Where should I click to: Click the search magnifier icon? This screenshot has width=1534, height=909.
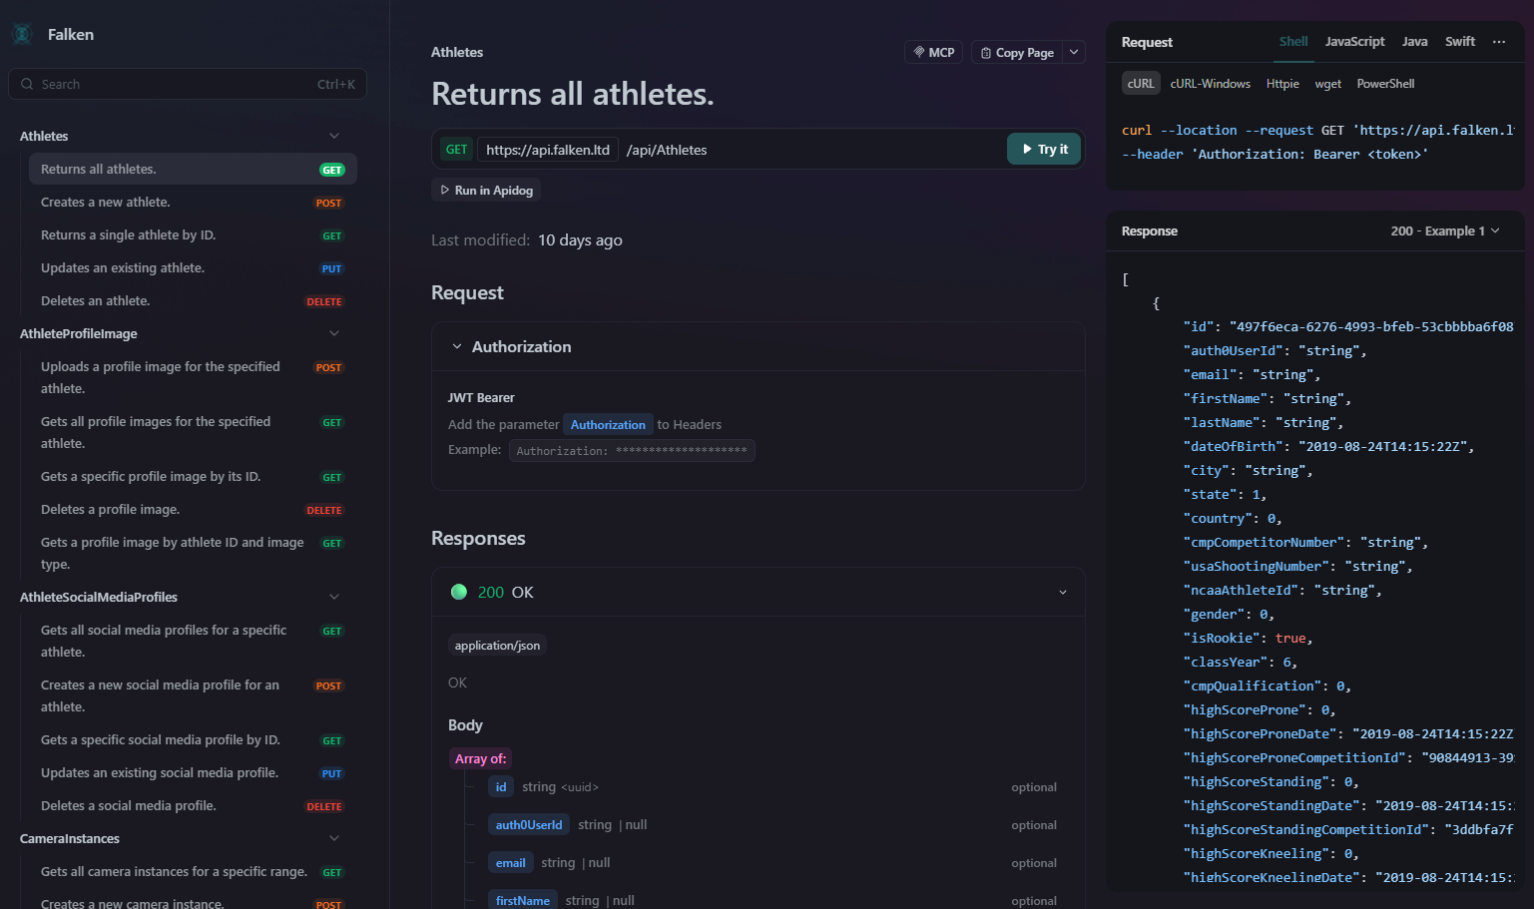coord(27,85)
